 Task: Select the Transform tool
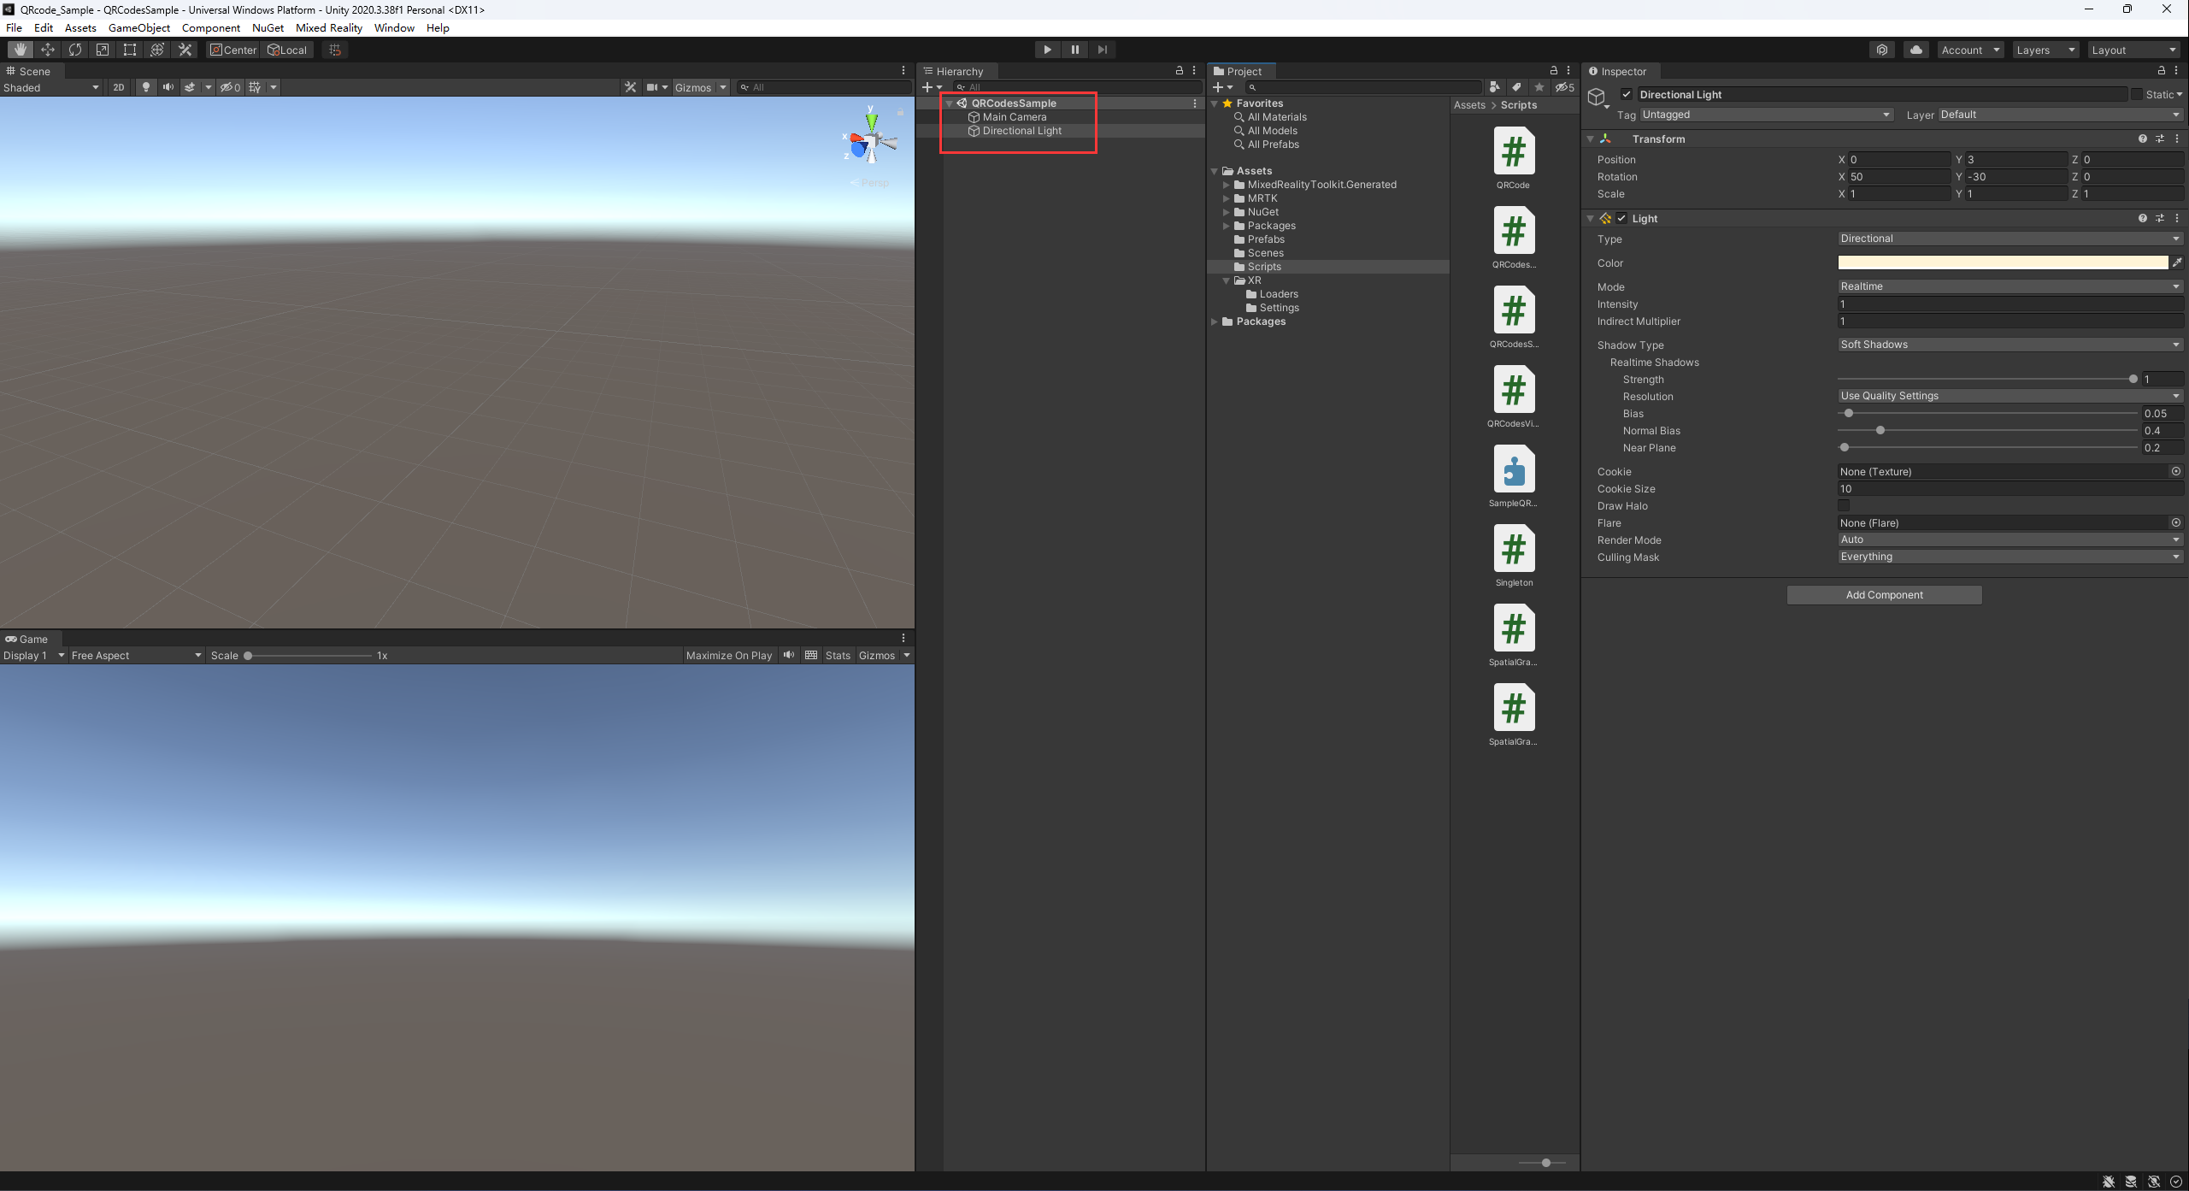coord(157,50)
